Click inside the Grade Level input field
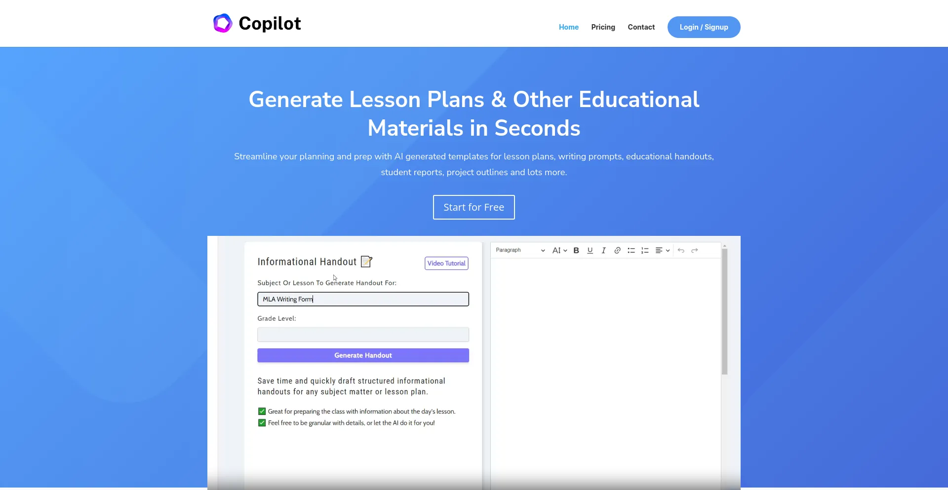 tap(363, 335)
